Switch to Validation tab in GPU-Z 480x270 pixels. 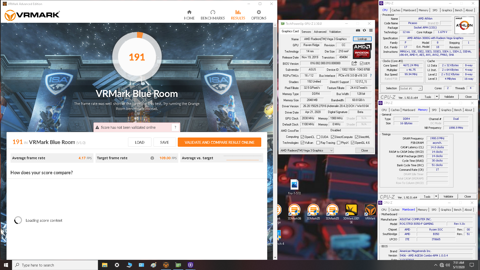coord(335,32)
